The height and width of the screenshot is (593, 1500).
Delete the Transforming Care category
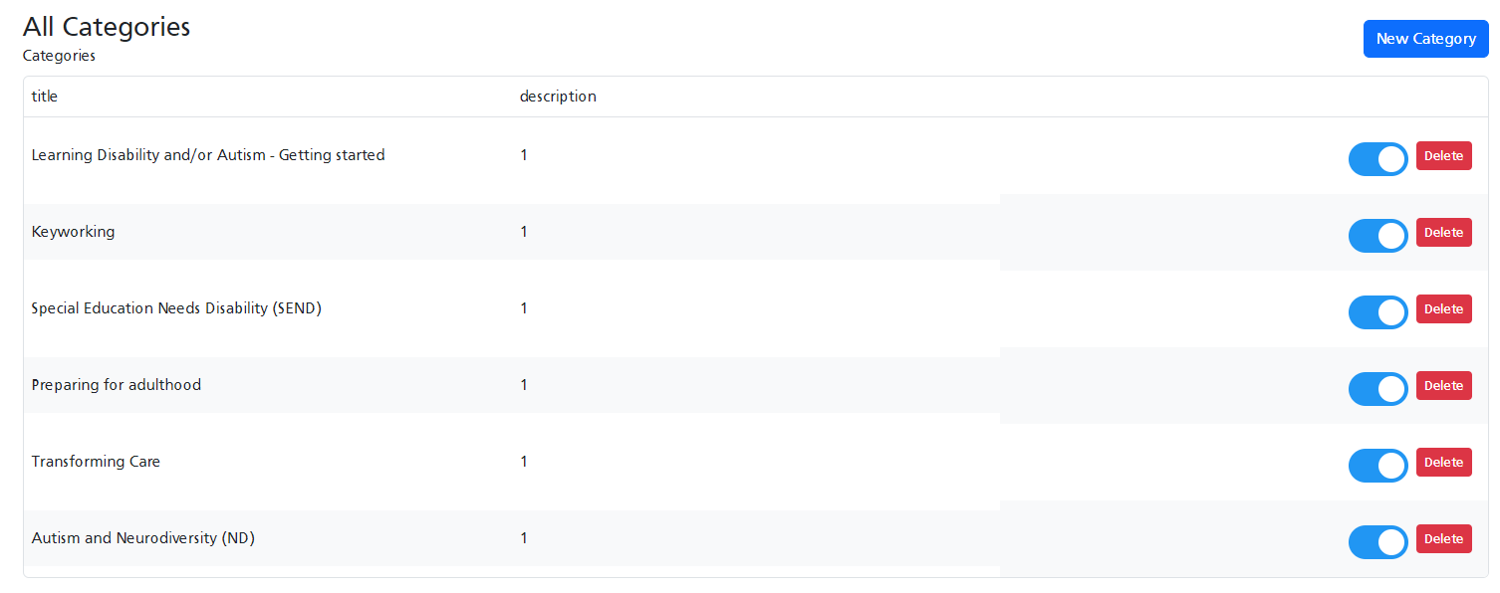click(x=1443, y=463)
